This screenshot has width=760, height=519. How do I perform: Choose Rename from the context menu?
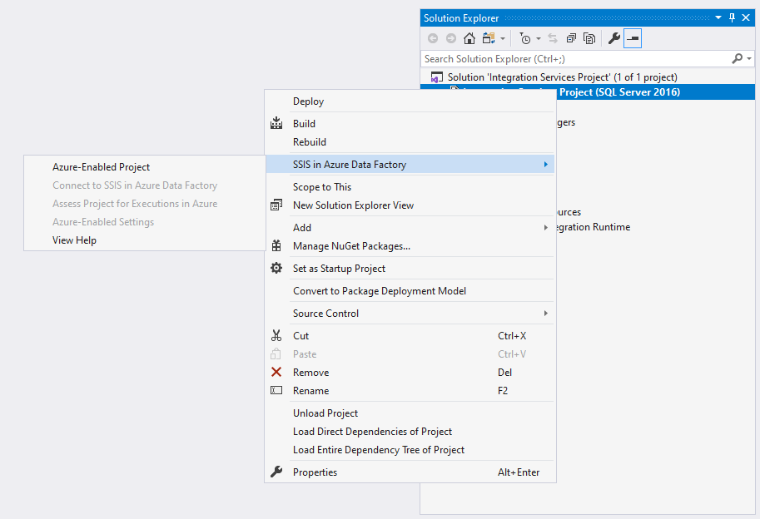(410, 391)
